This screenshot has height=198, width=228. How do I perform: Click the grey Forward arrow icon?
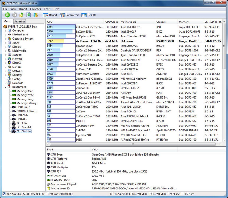click(x=14, y=15)
